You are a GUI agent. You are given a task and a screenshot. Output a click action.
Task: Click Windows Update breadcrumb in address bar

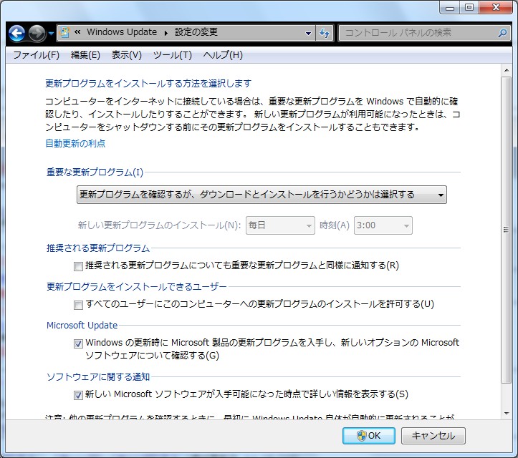pos(122,32)
